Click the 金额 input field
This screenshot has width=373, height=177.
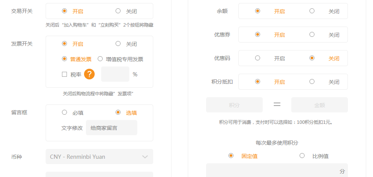coord(319,105)
